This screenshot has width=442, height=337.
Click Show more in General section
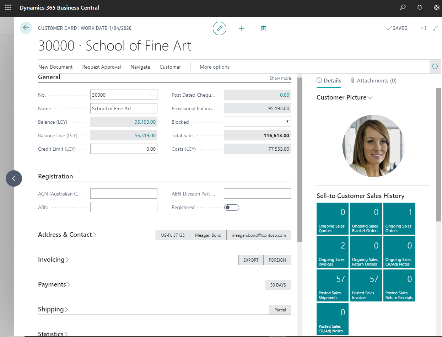280,78
